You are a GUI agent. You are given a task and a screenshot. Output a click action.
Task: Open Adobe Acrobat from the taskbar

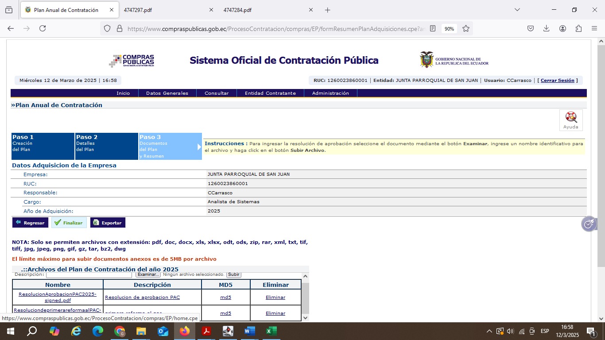coord(206,331)
